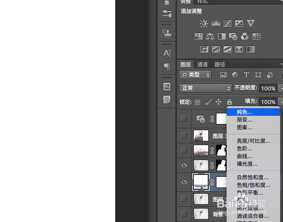Choose 曲线... from the menu
283x222 pixels.
[254, 156]
